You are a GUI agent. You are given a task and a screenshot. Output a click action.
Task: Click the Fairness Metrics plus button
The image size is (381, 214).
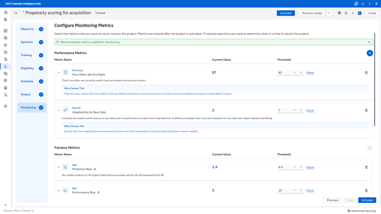tap(370, 148)
